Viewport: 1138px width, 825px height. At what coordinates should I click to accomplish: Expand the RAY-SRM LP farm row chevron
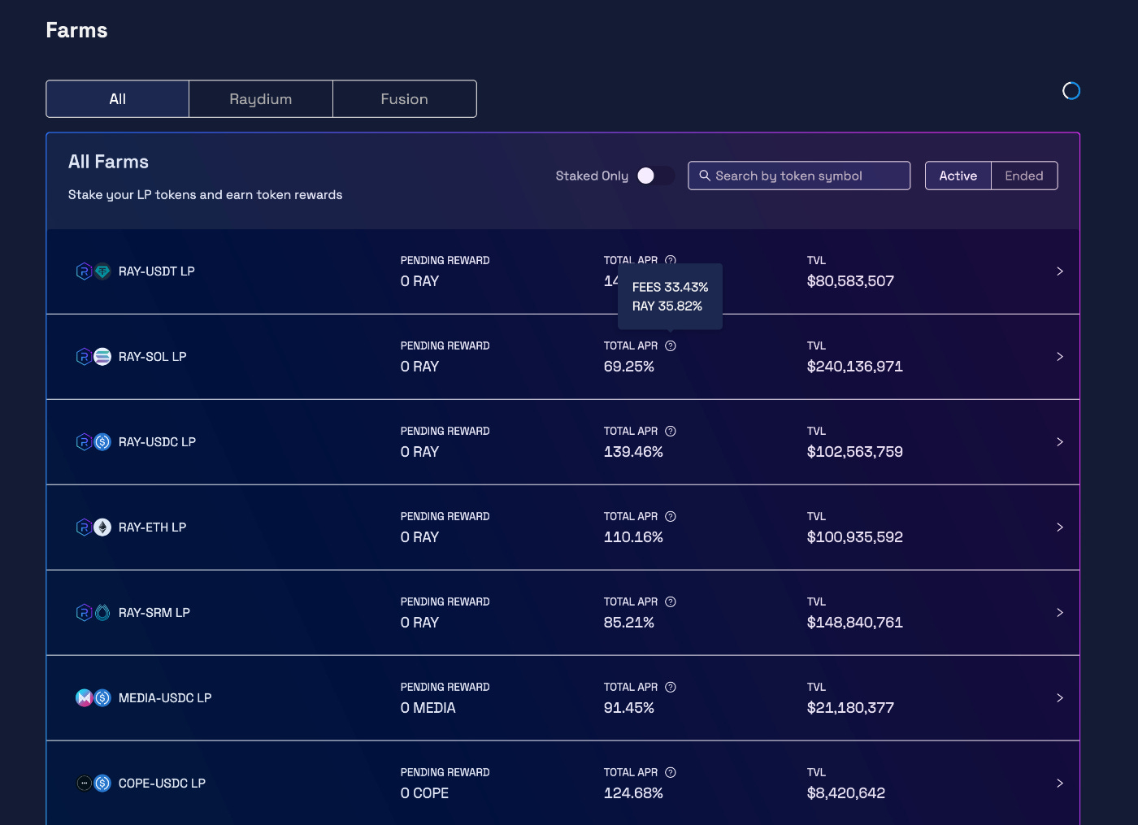click(1060, 613)
